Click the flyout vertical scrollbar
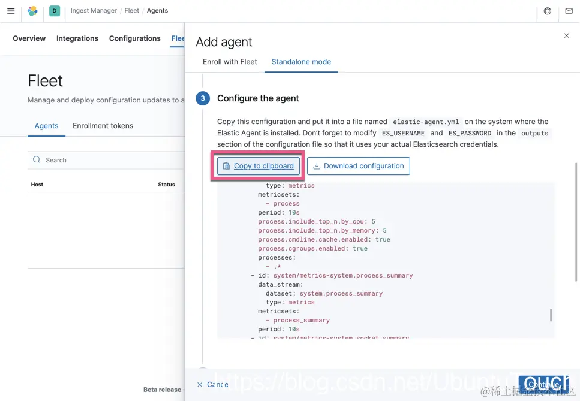Viewport: 580px width, 401px height. coord(576,222)
